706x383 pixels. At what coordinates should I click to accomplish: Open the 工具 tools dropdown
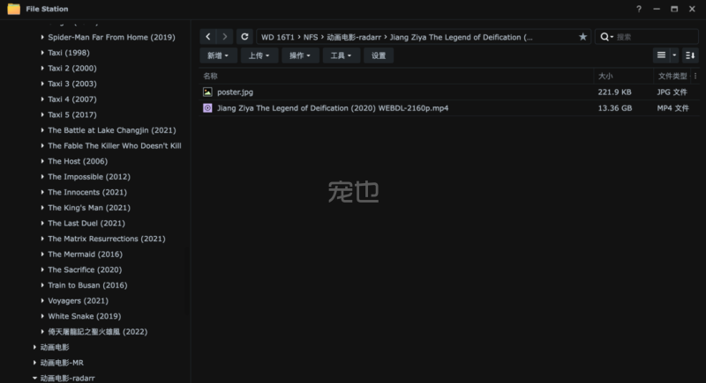click(340, 55)
